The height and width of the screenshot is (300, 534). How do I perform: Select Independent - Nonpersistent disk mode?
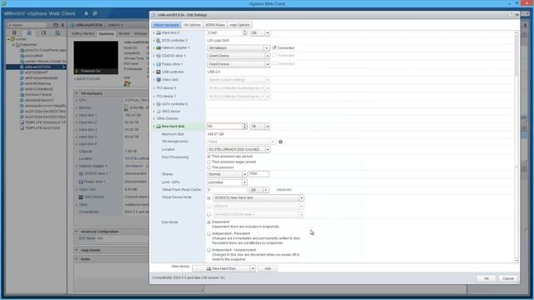[209, 250]
